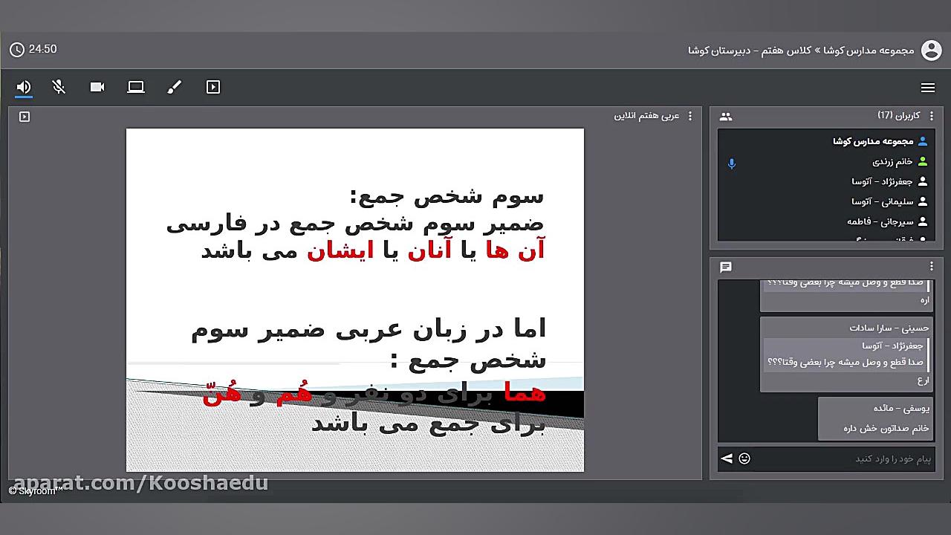The height and width of the screenshot is (535, 951).
Task: Mute the speaker audio output
Action: 23,87
